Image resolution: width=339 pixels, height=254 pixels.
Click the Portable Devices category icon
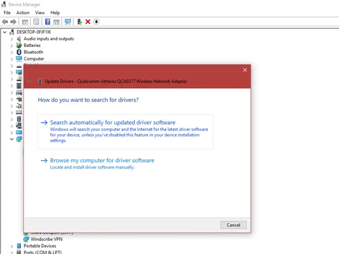(19, 246)
